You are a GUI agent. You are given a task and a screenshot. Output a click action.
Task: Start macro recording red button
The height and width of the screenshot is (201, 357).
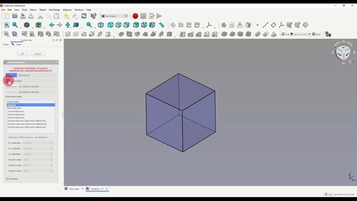[135, 16]
